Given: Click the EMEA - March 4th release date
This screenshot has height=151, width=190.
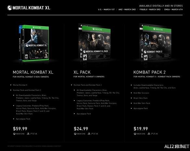Looking at the screenshot, I should tap(173, 9).
